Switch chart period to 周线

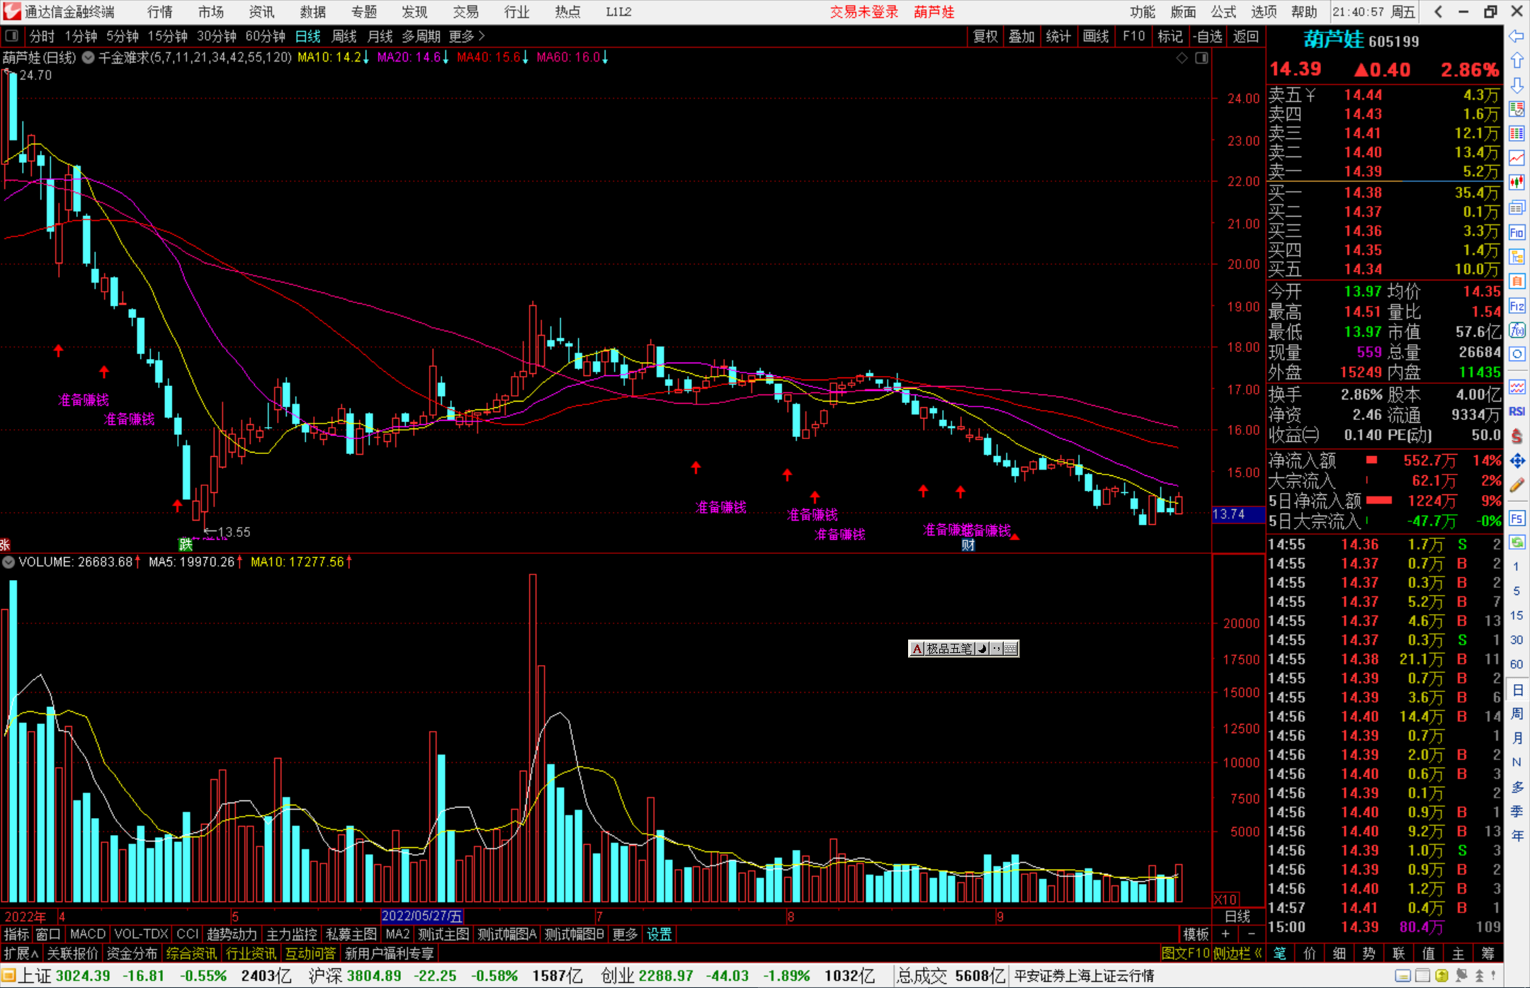pyautogui.click(x=344, y=36)
